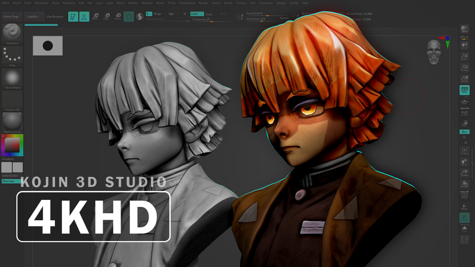Click the Zoom3D icon
The image size is (475, 267).
point(465,173)
